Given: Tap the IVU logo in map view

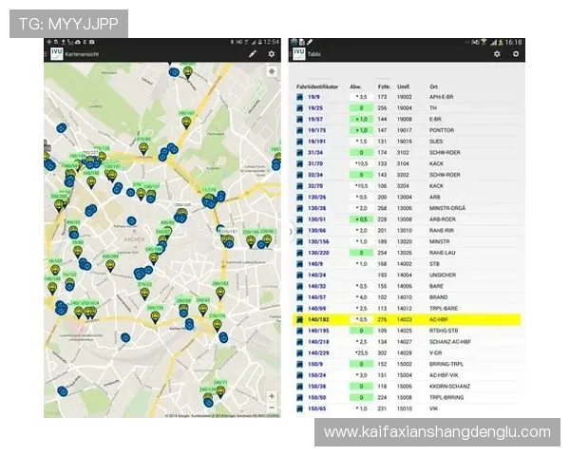Looking at the screenshot, I should (x=53, y=54).
